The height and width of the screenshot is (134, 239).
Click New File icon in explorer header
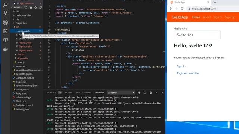click(x=26, y=7)
